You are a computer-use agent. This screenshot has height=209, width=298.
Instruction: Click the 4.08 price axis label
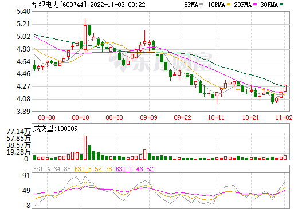(23, 99)
